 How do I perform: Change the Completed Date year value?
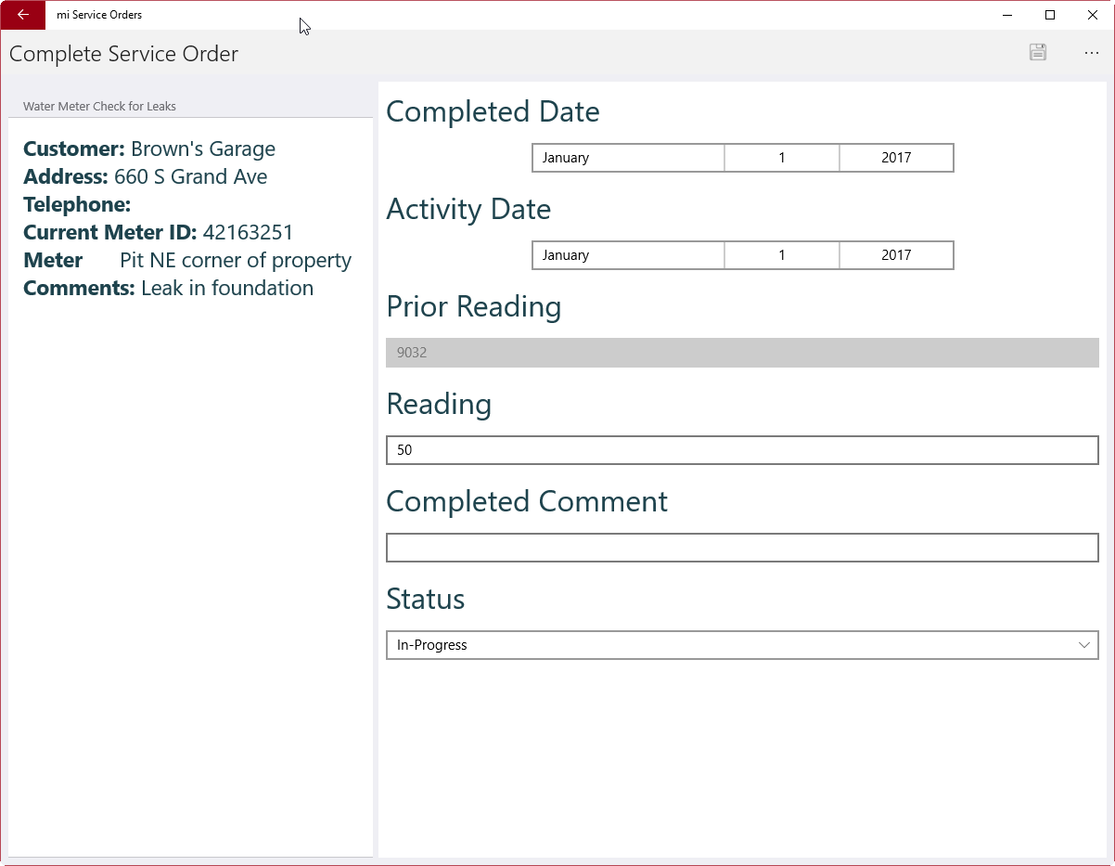coord(896,158)
